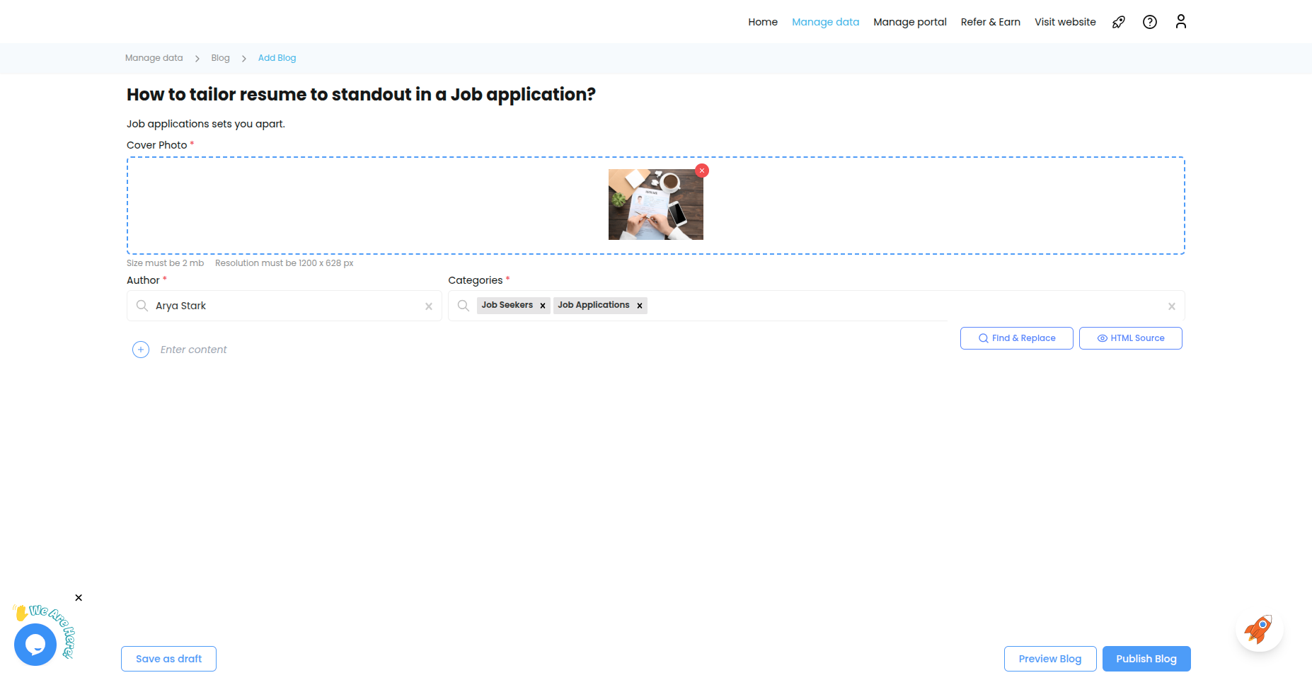This screenshot has width=1312, height=680.
Task: Click the rocket icon in top navigation
Action: 1118,22
